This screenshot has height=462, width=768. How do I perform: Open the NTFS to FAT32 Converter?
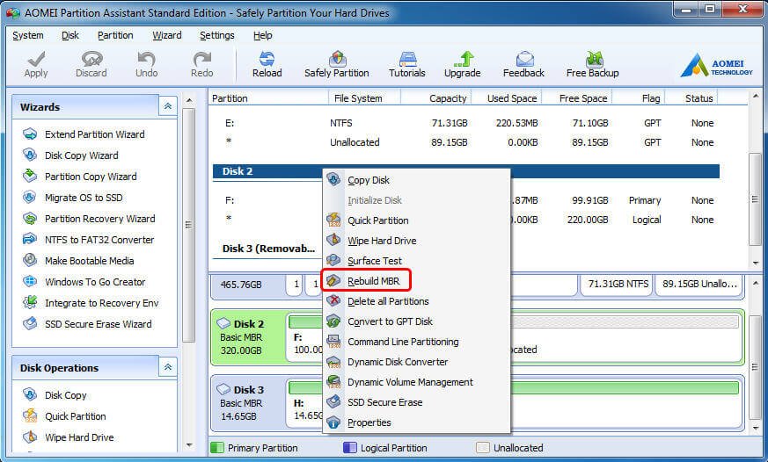tap(88, 239)
